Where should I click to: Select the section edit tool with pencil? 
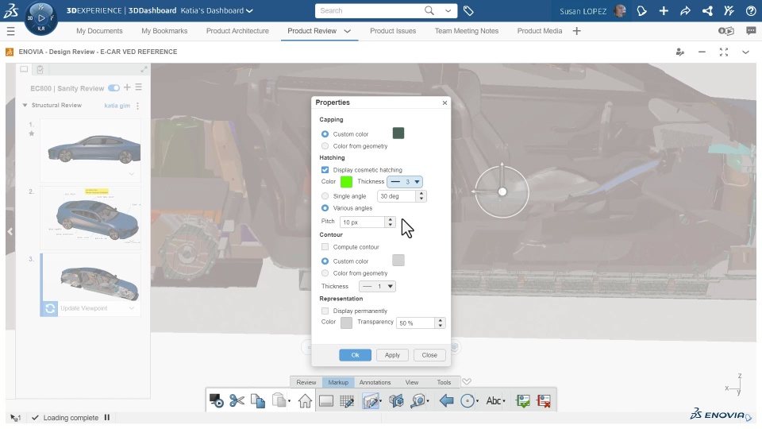(371, 400)
